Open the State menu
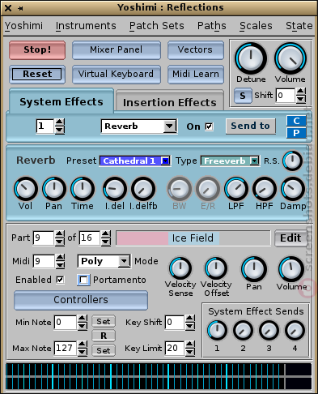Screen dimensions: 318x394 click(299, 26)
